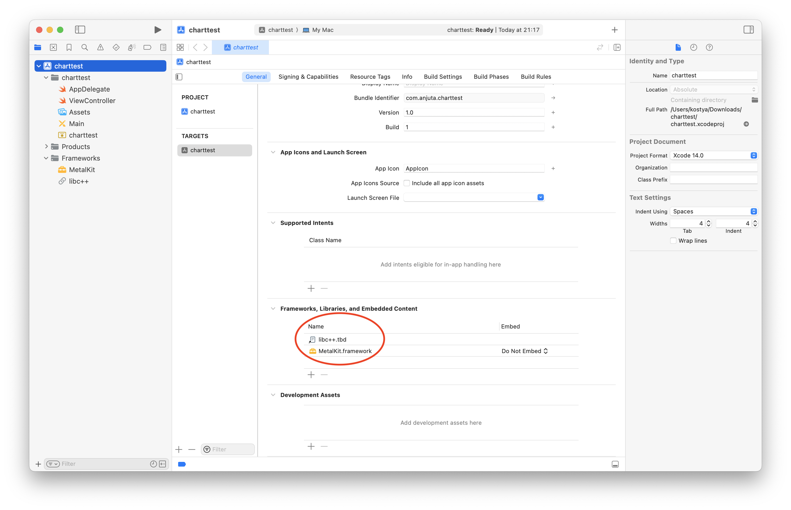Enable the Wrap lines checkbox
Screen dimensions: 791x510
[673, 241]
